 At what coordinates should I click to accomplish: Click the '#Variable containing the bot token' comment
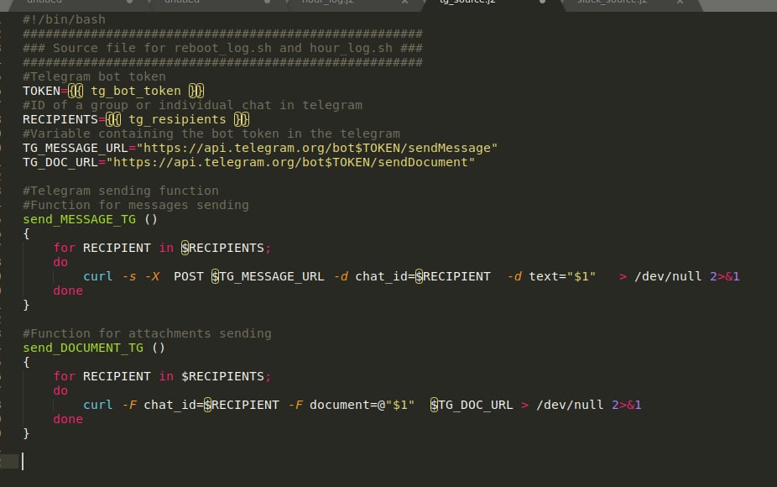[x=211, y=134]
